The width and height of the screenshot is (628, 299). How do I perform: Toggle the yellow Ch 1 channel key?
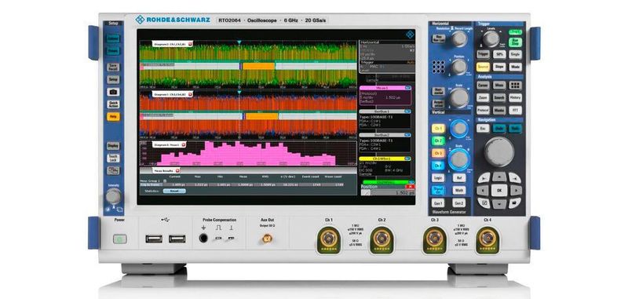tap(438, 129)
